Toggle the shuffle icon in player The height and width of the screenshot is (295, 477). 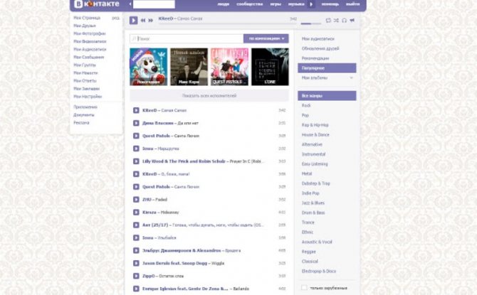click(x=336, y=21)
